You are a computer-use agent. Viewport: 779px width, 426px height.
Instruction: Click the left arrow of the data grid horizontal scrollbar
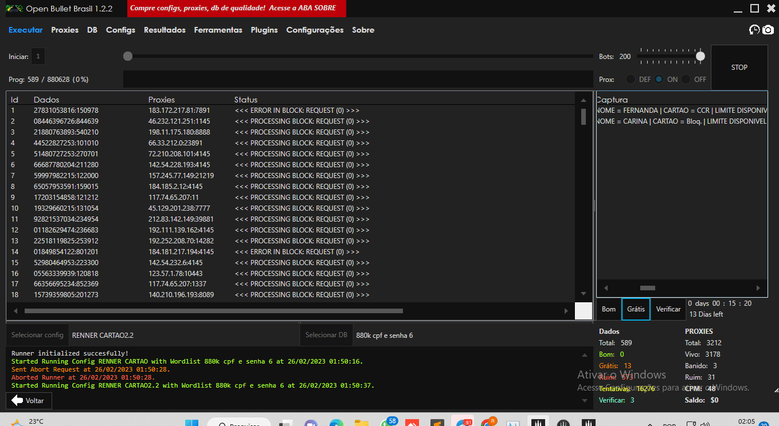[15, 311]
